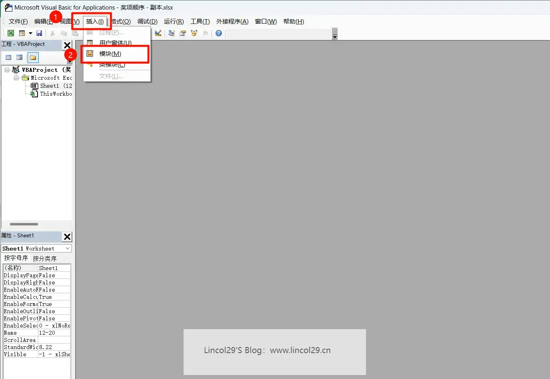Open Project Explorer from the toolbar
The image size is (550, 379).
click(x=172, y=33)
